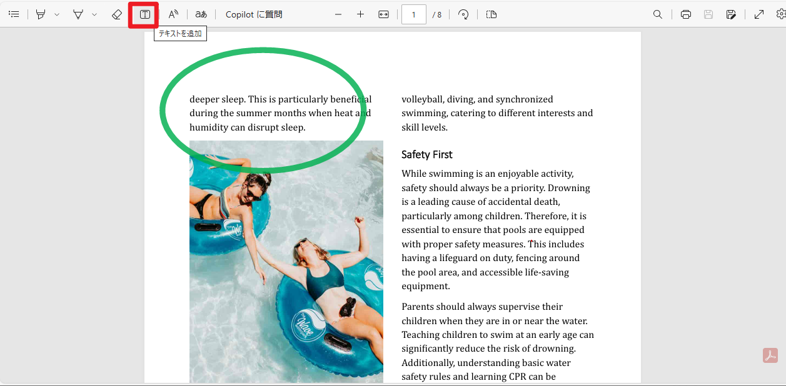This screenshot has width=786, height=386.
Task: Open the translate (aあ) tool
Action: tap(201, 14)
